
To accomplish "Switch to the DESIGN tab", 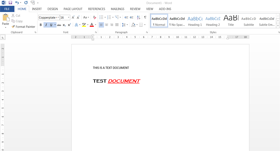I will [53, 9].
